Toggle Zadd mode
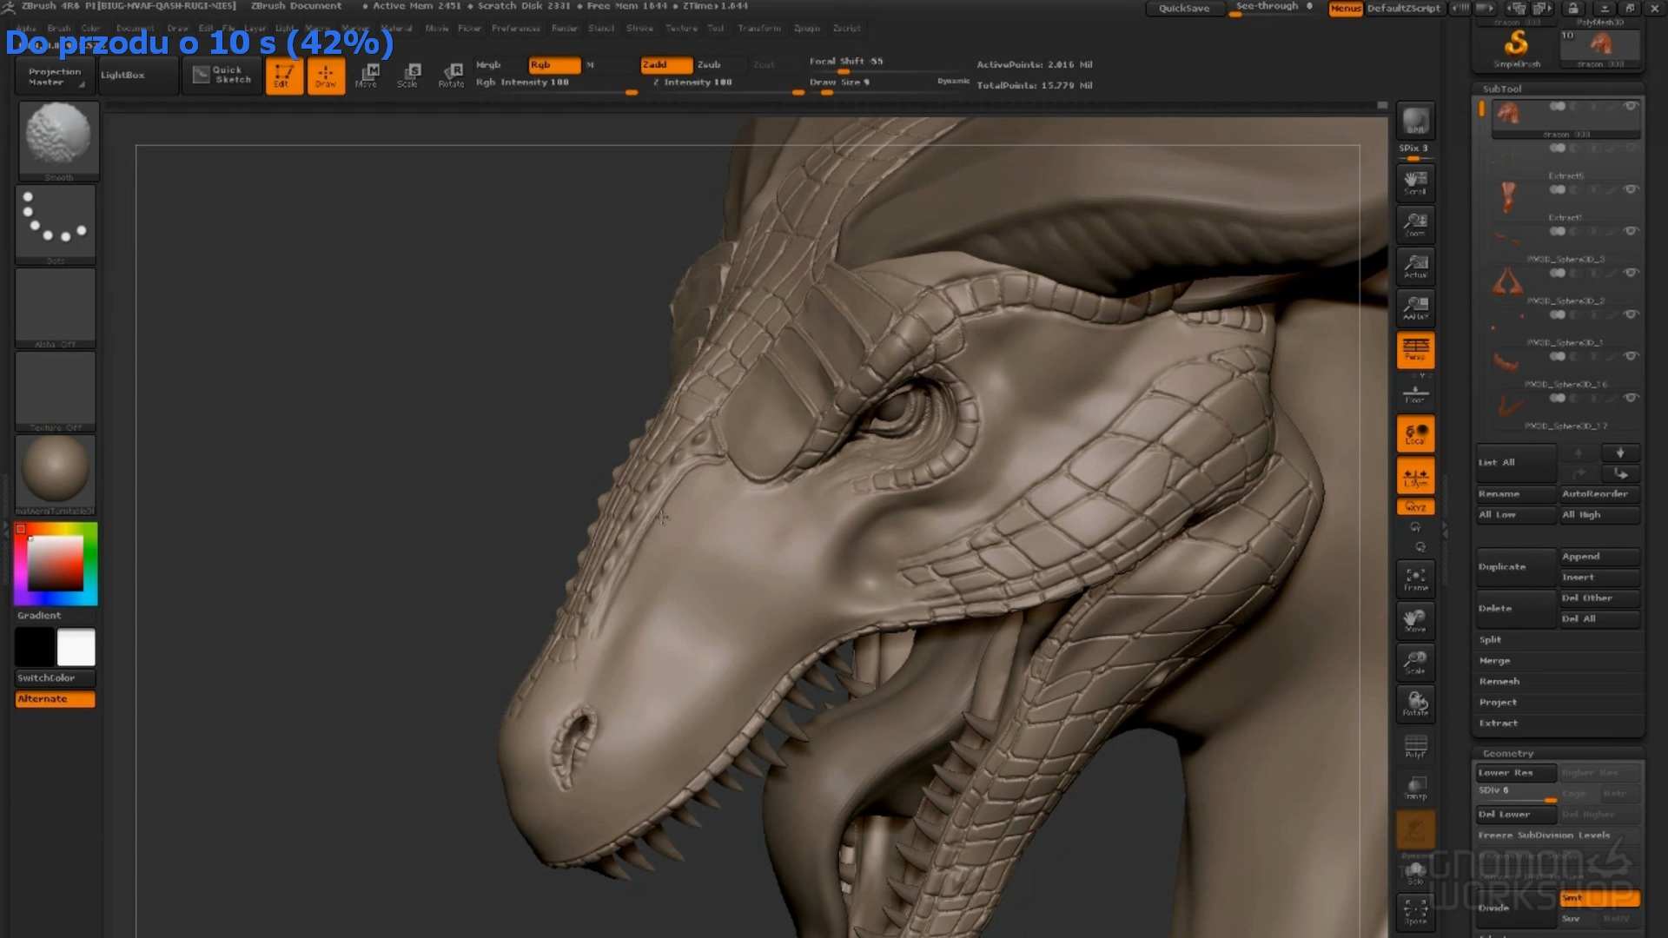The image size is (1668, 938). click(666, 65)
